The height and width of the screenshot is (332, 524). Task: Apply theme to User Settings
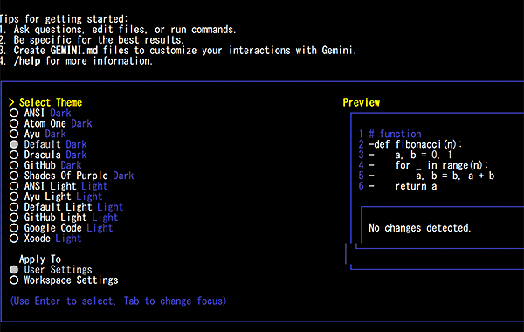[14, 269]
